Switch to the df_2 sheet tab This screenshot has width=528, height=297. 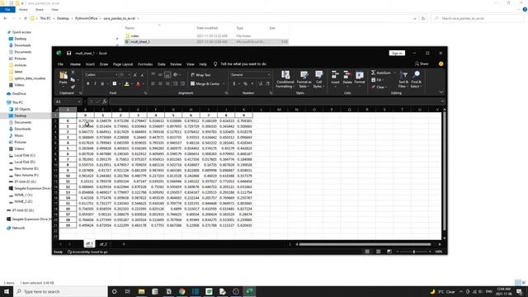pos(103,244)
